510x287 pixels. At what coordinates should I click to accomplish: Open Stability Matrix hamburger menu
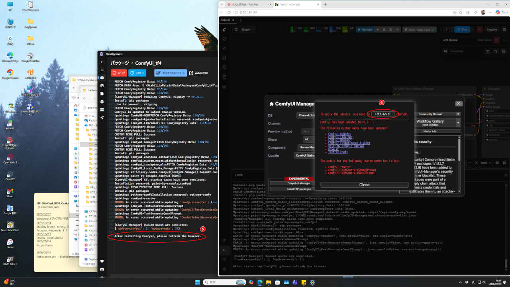tap(102, 70)
